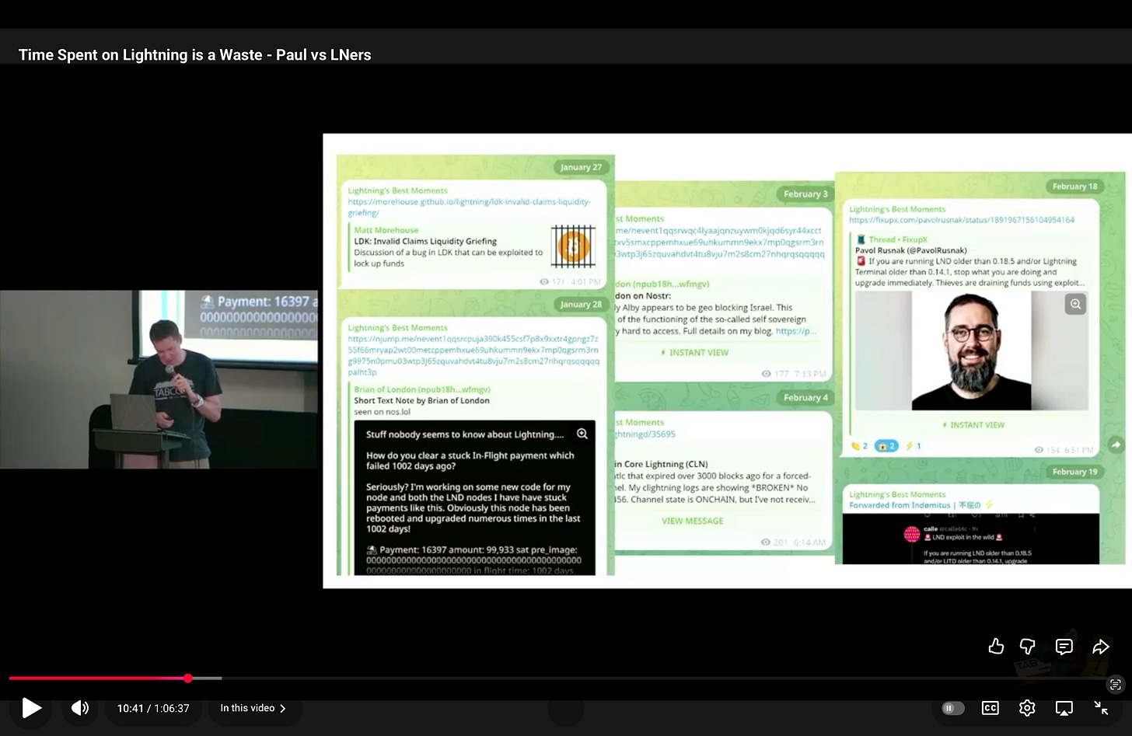
Task: Like this video with thumbs up
Action: point(996,647)
